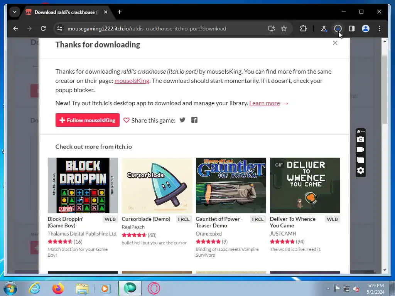The image size is (395, 296).
Task: Click the heart icon beside Share this game
Action: tap(126, 120)
